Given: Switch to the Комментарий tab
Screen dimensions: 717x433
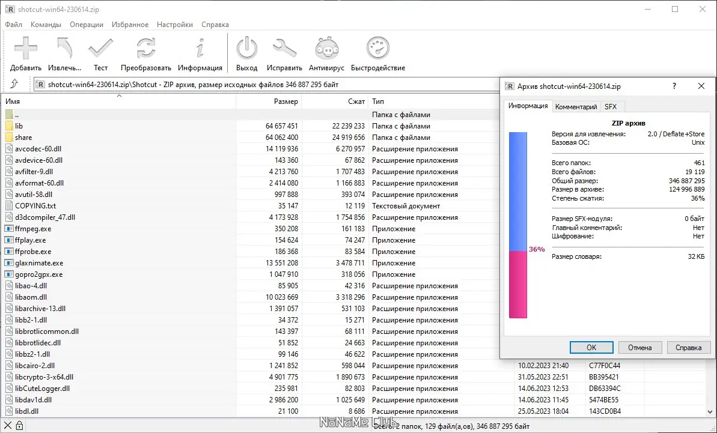Looking at the screenshot, I should click(x=576, y=106).
